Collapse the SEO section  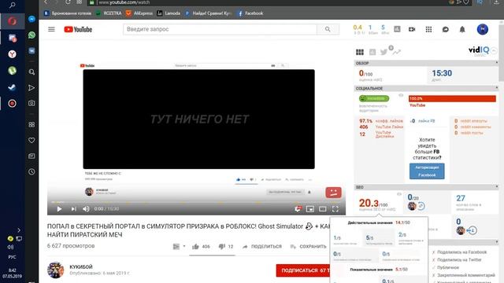(x=496, y=187)
